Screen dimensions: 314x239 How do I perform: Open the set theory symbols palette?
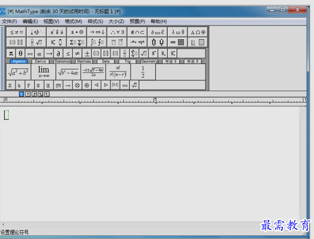click(x=137, y=32)
